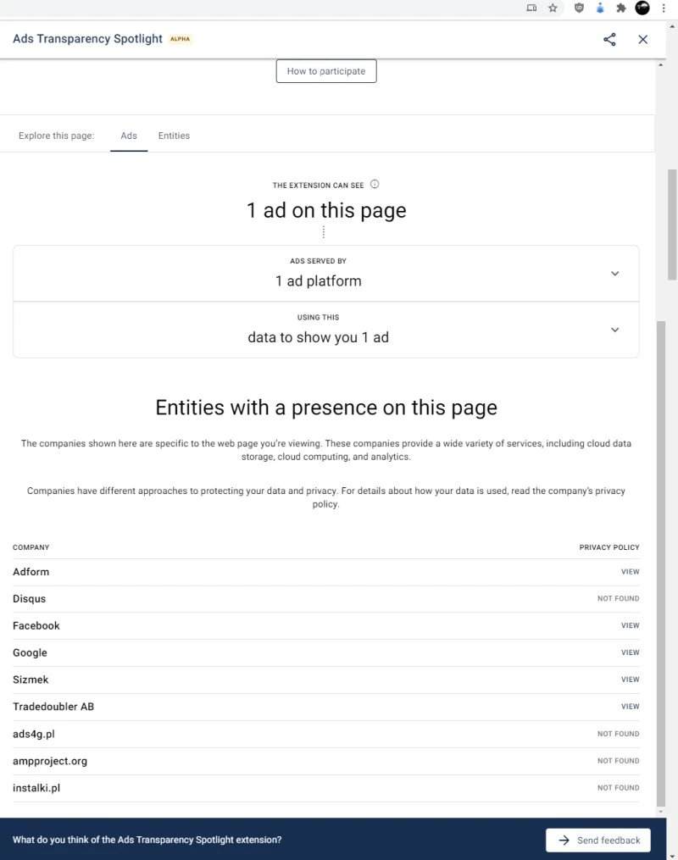
Task: Open the Chrome extensions puzzle icon
Action: [620, 8]
